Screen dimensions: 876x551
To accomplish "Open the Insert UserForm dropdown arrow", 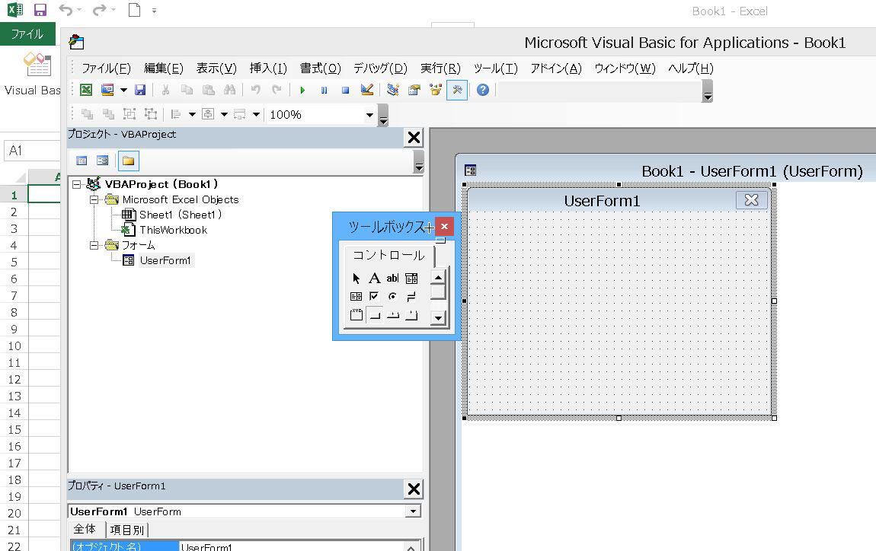I will 123,90.
